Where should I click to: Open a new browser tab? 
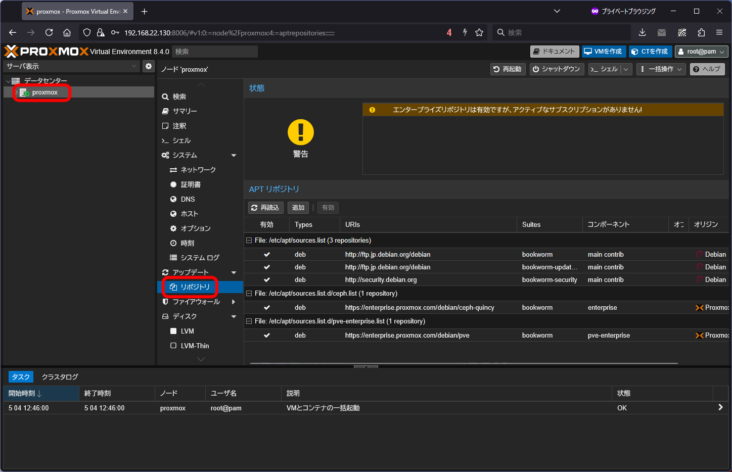coord(145,11)
